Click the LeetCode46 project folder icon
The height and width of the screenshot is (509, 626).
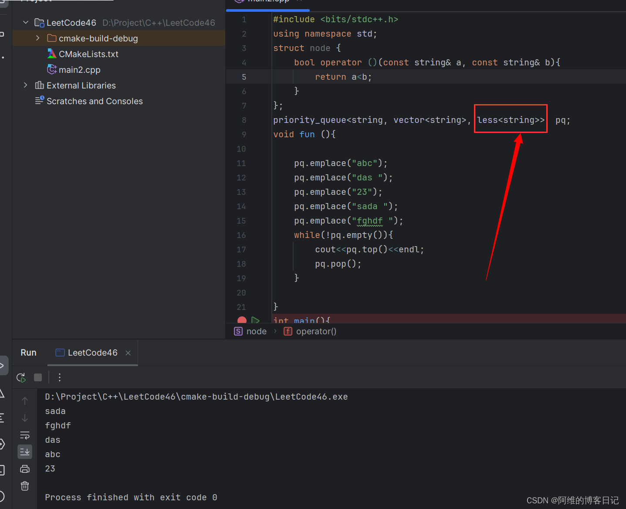pos(39,23)
